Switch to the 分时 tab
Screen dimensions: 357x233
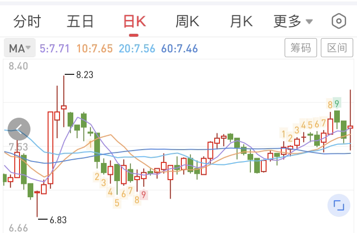coord(27,21)
